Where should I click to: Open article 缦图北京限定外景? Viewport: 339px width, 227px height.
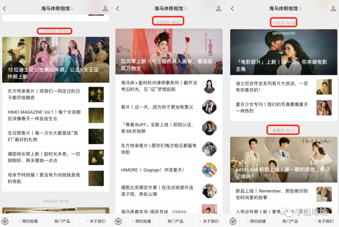pyautogui.click(x=169, y=191)
